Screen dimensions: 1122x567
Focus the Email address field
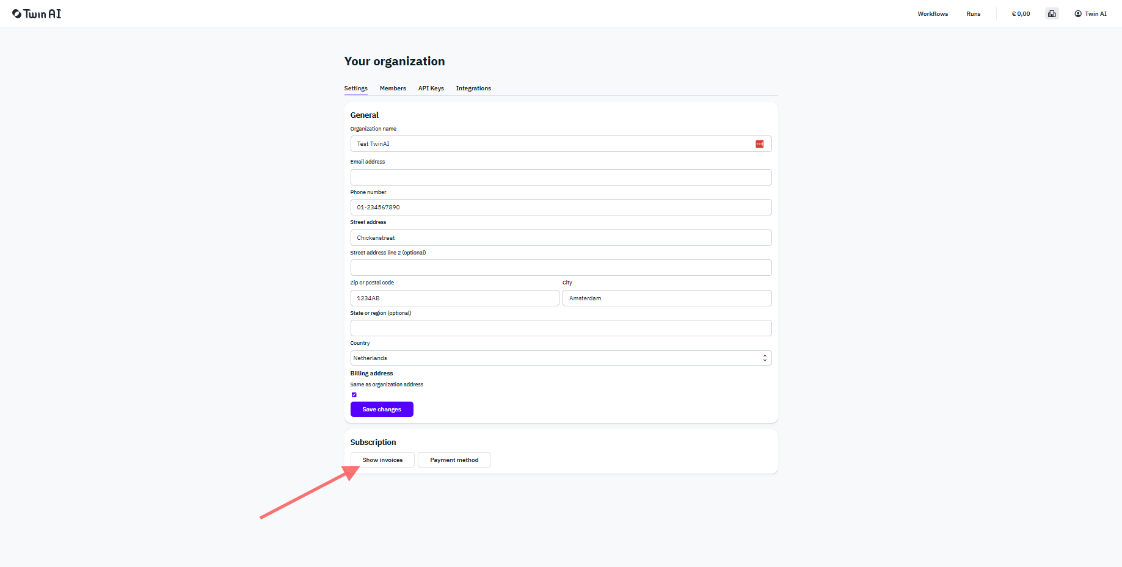tap(561, 177)
